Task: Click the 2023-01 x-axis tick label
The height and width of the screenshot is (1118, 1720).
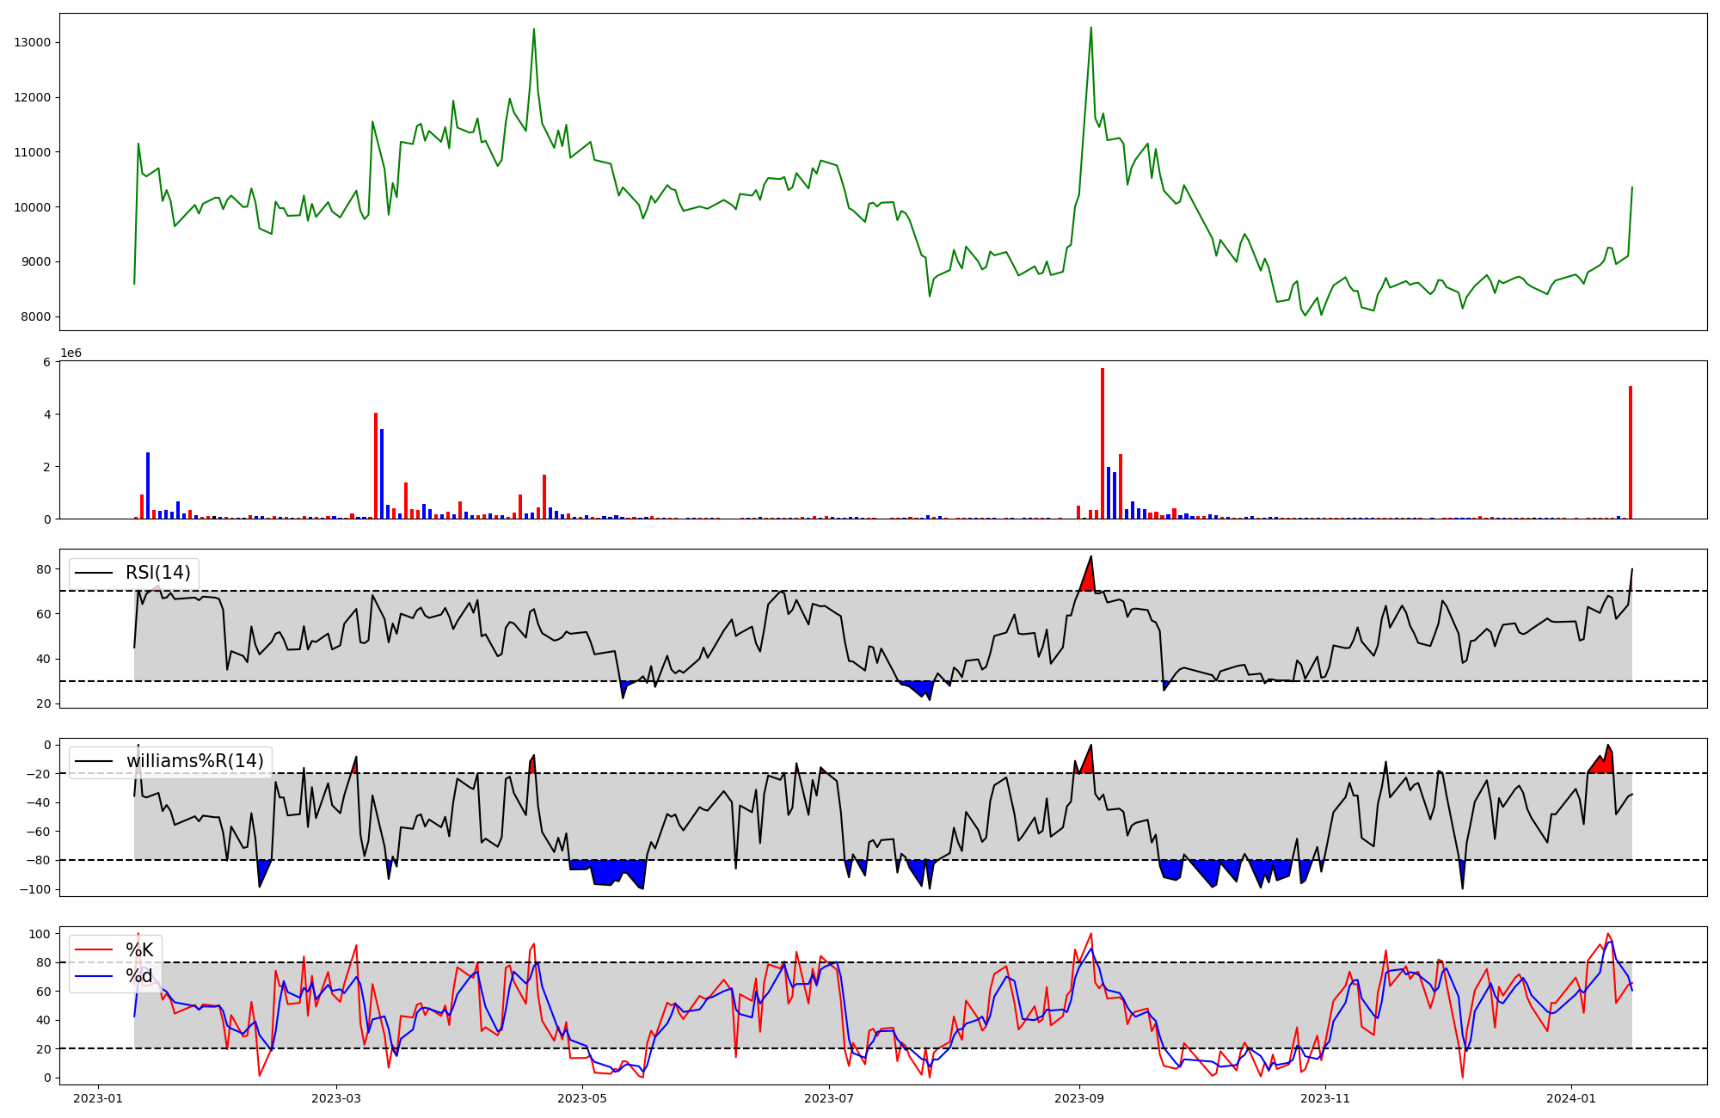Action: [97, 1098]
